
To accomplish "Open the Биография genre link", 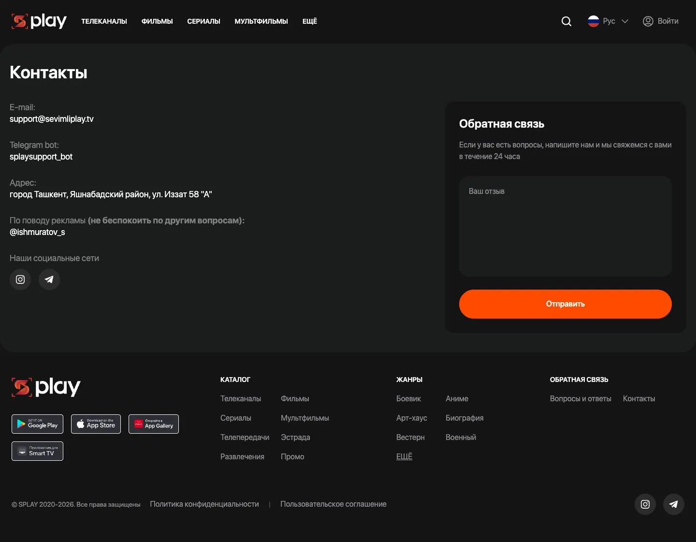I will tap(464, 418).
